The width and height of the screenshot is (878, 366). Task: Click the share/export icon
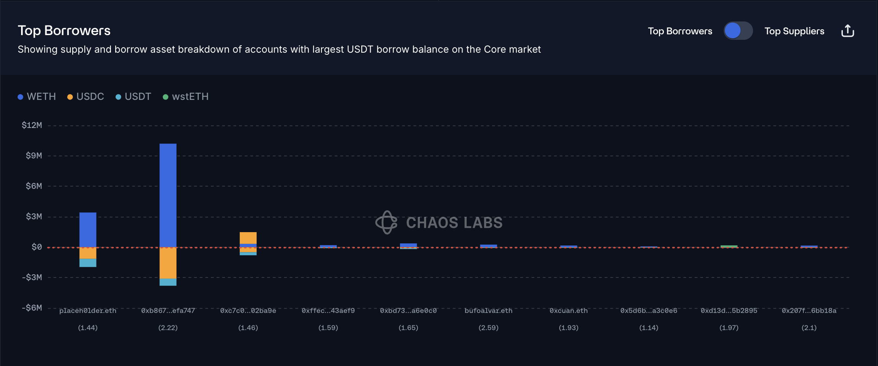pos(848,31)
